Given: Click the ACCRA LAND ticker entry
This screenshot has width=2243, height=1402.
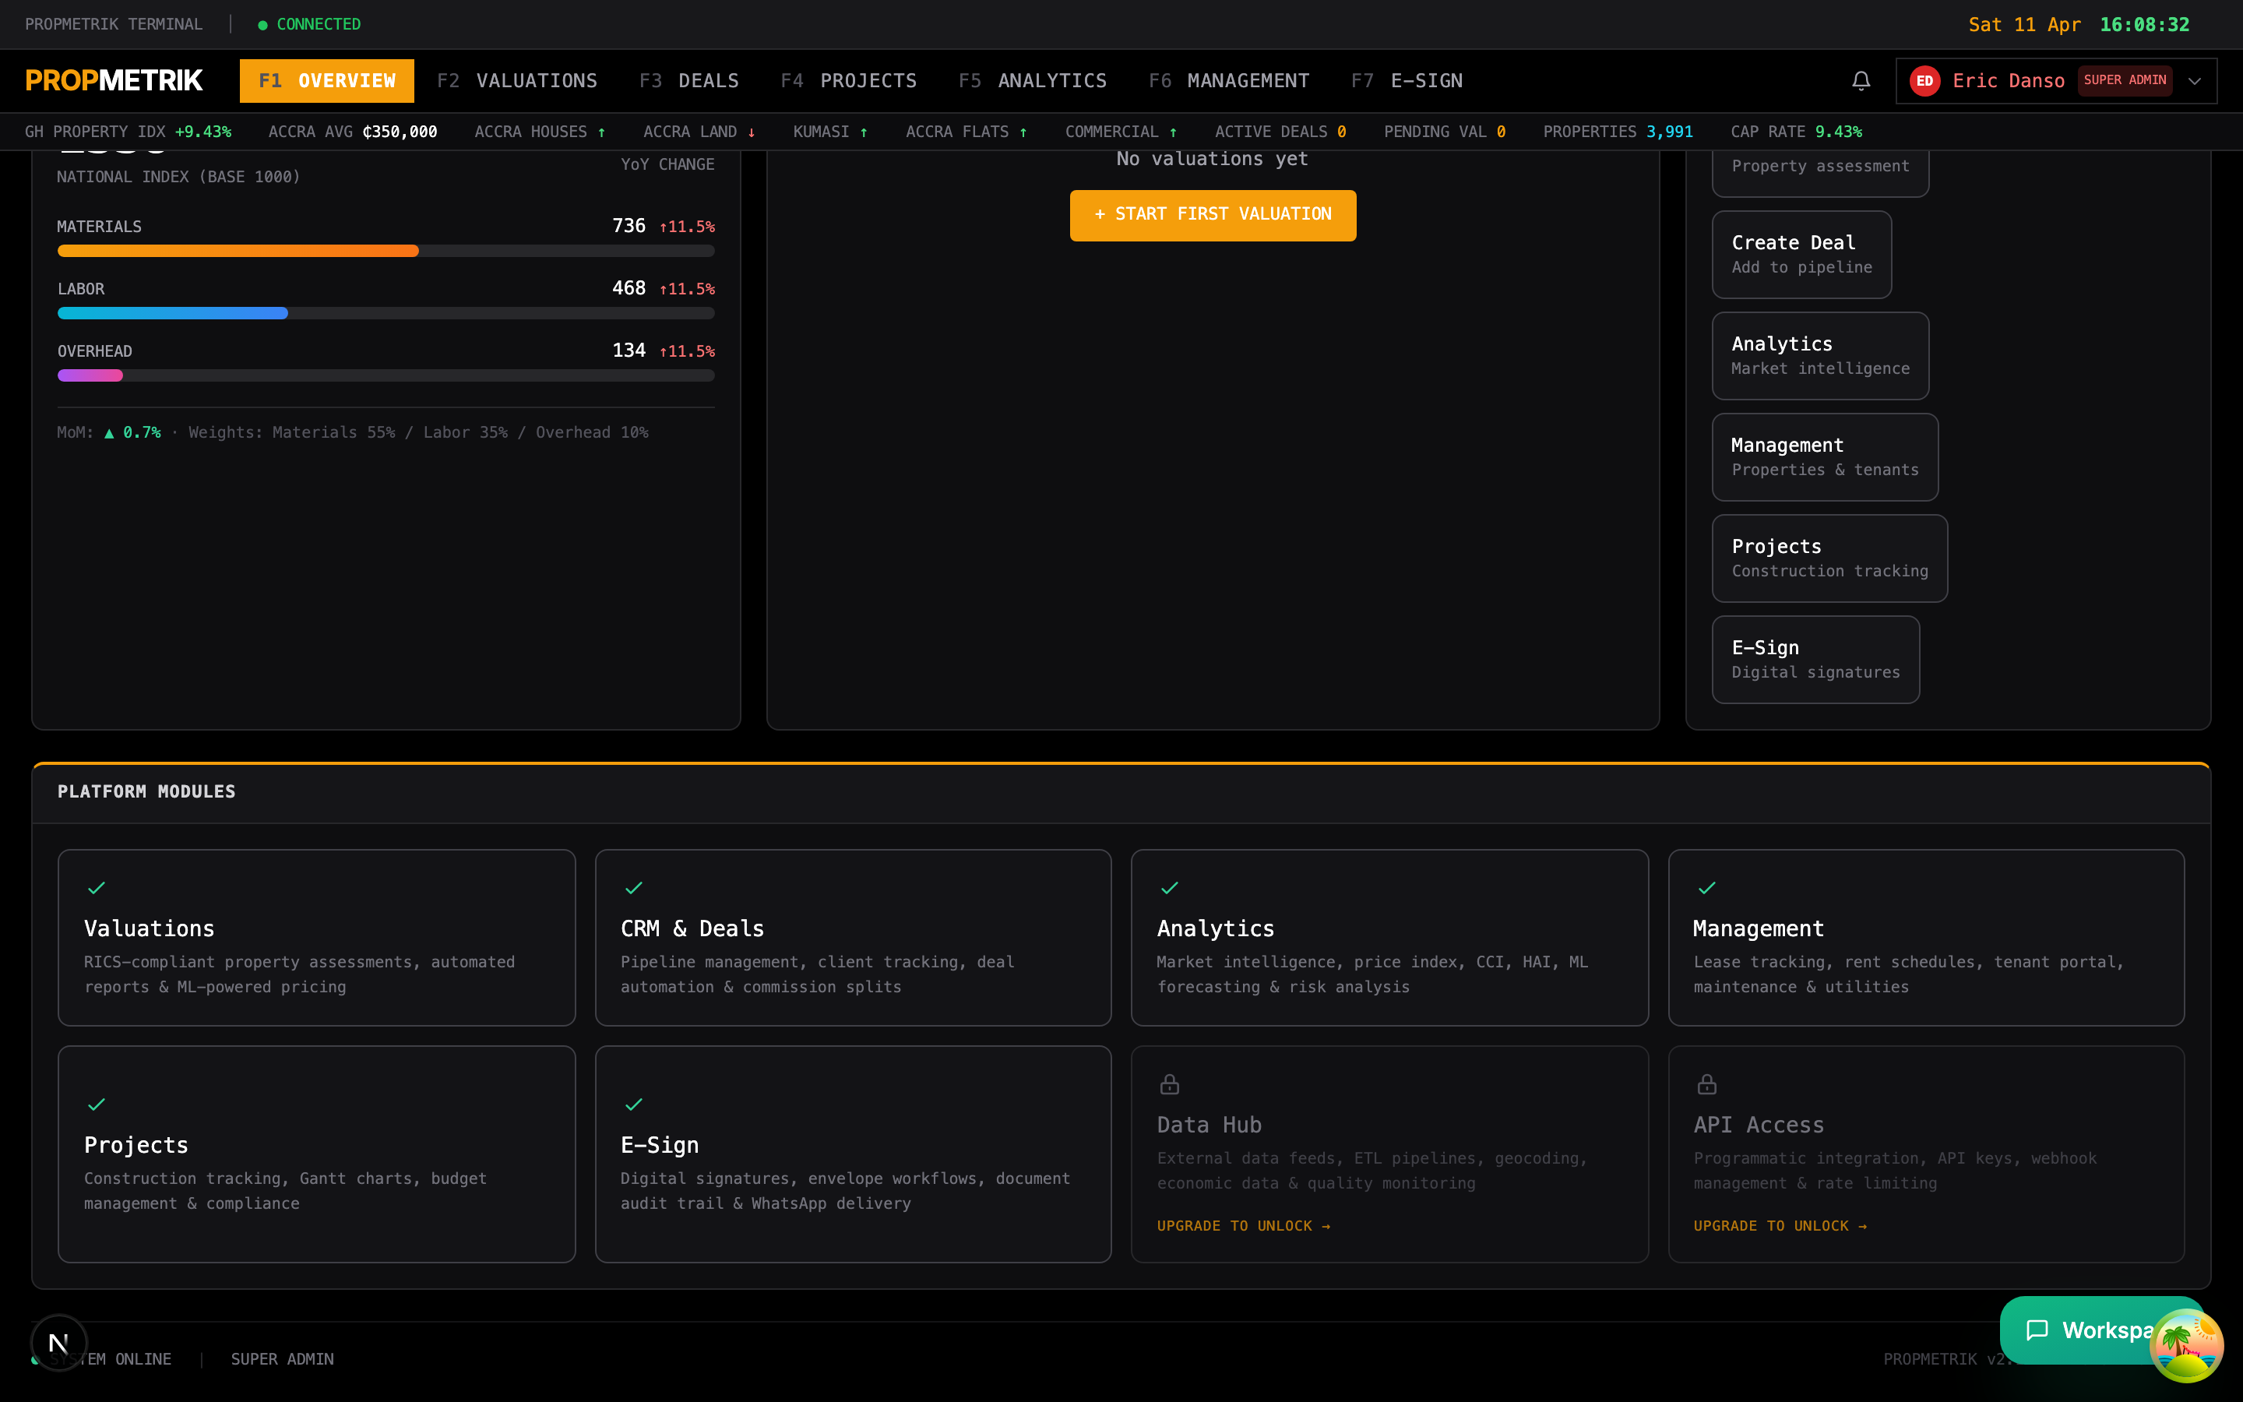Looking at the screenshot, I should pos(699,132).
